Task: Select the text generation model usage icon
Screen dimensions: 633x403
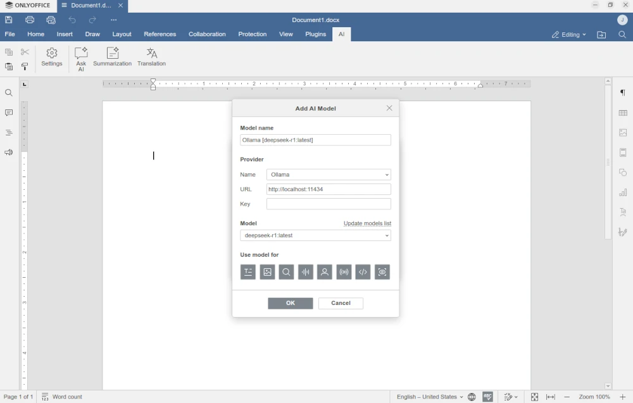Action: click(248, 272)
